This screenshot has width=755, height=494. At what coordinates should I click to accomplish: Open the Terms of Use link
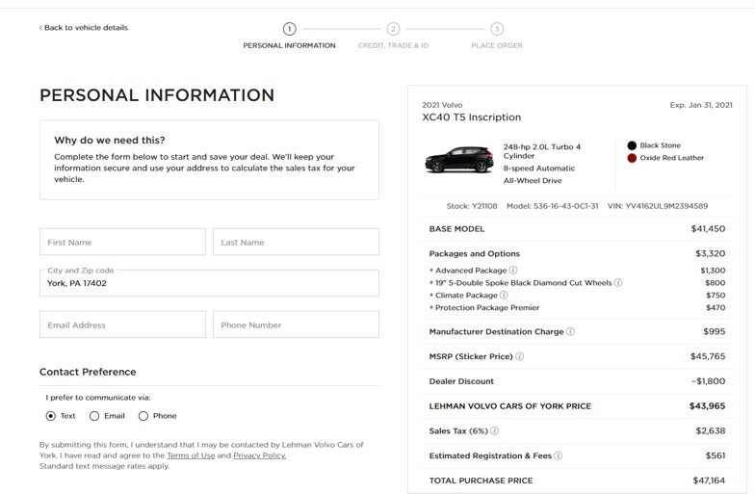[191, 455]
